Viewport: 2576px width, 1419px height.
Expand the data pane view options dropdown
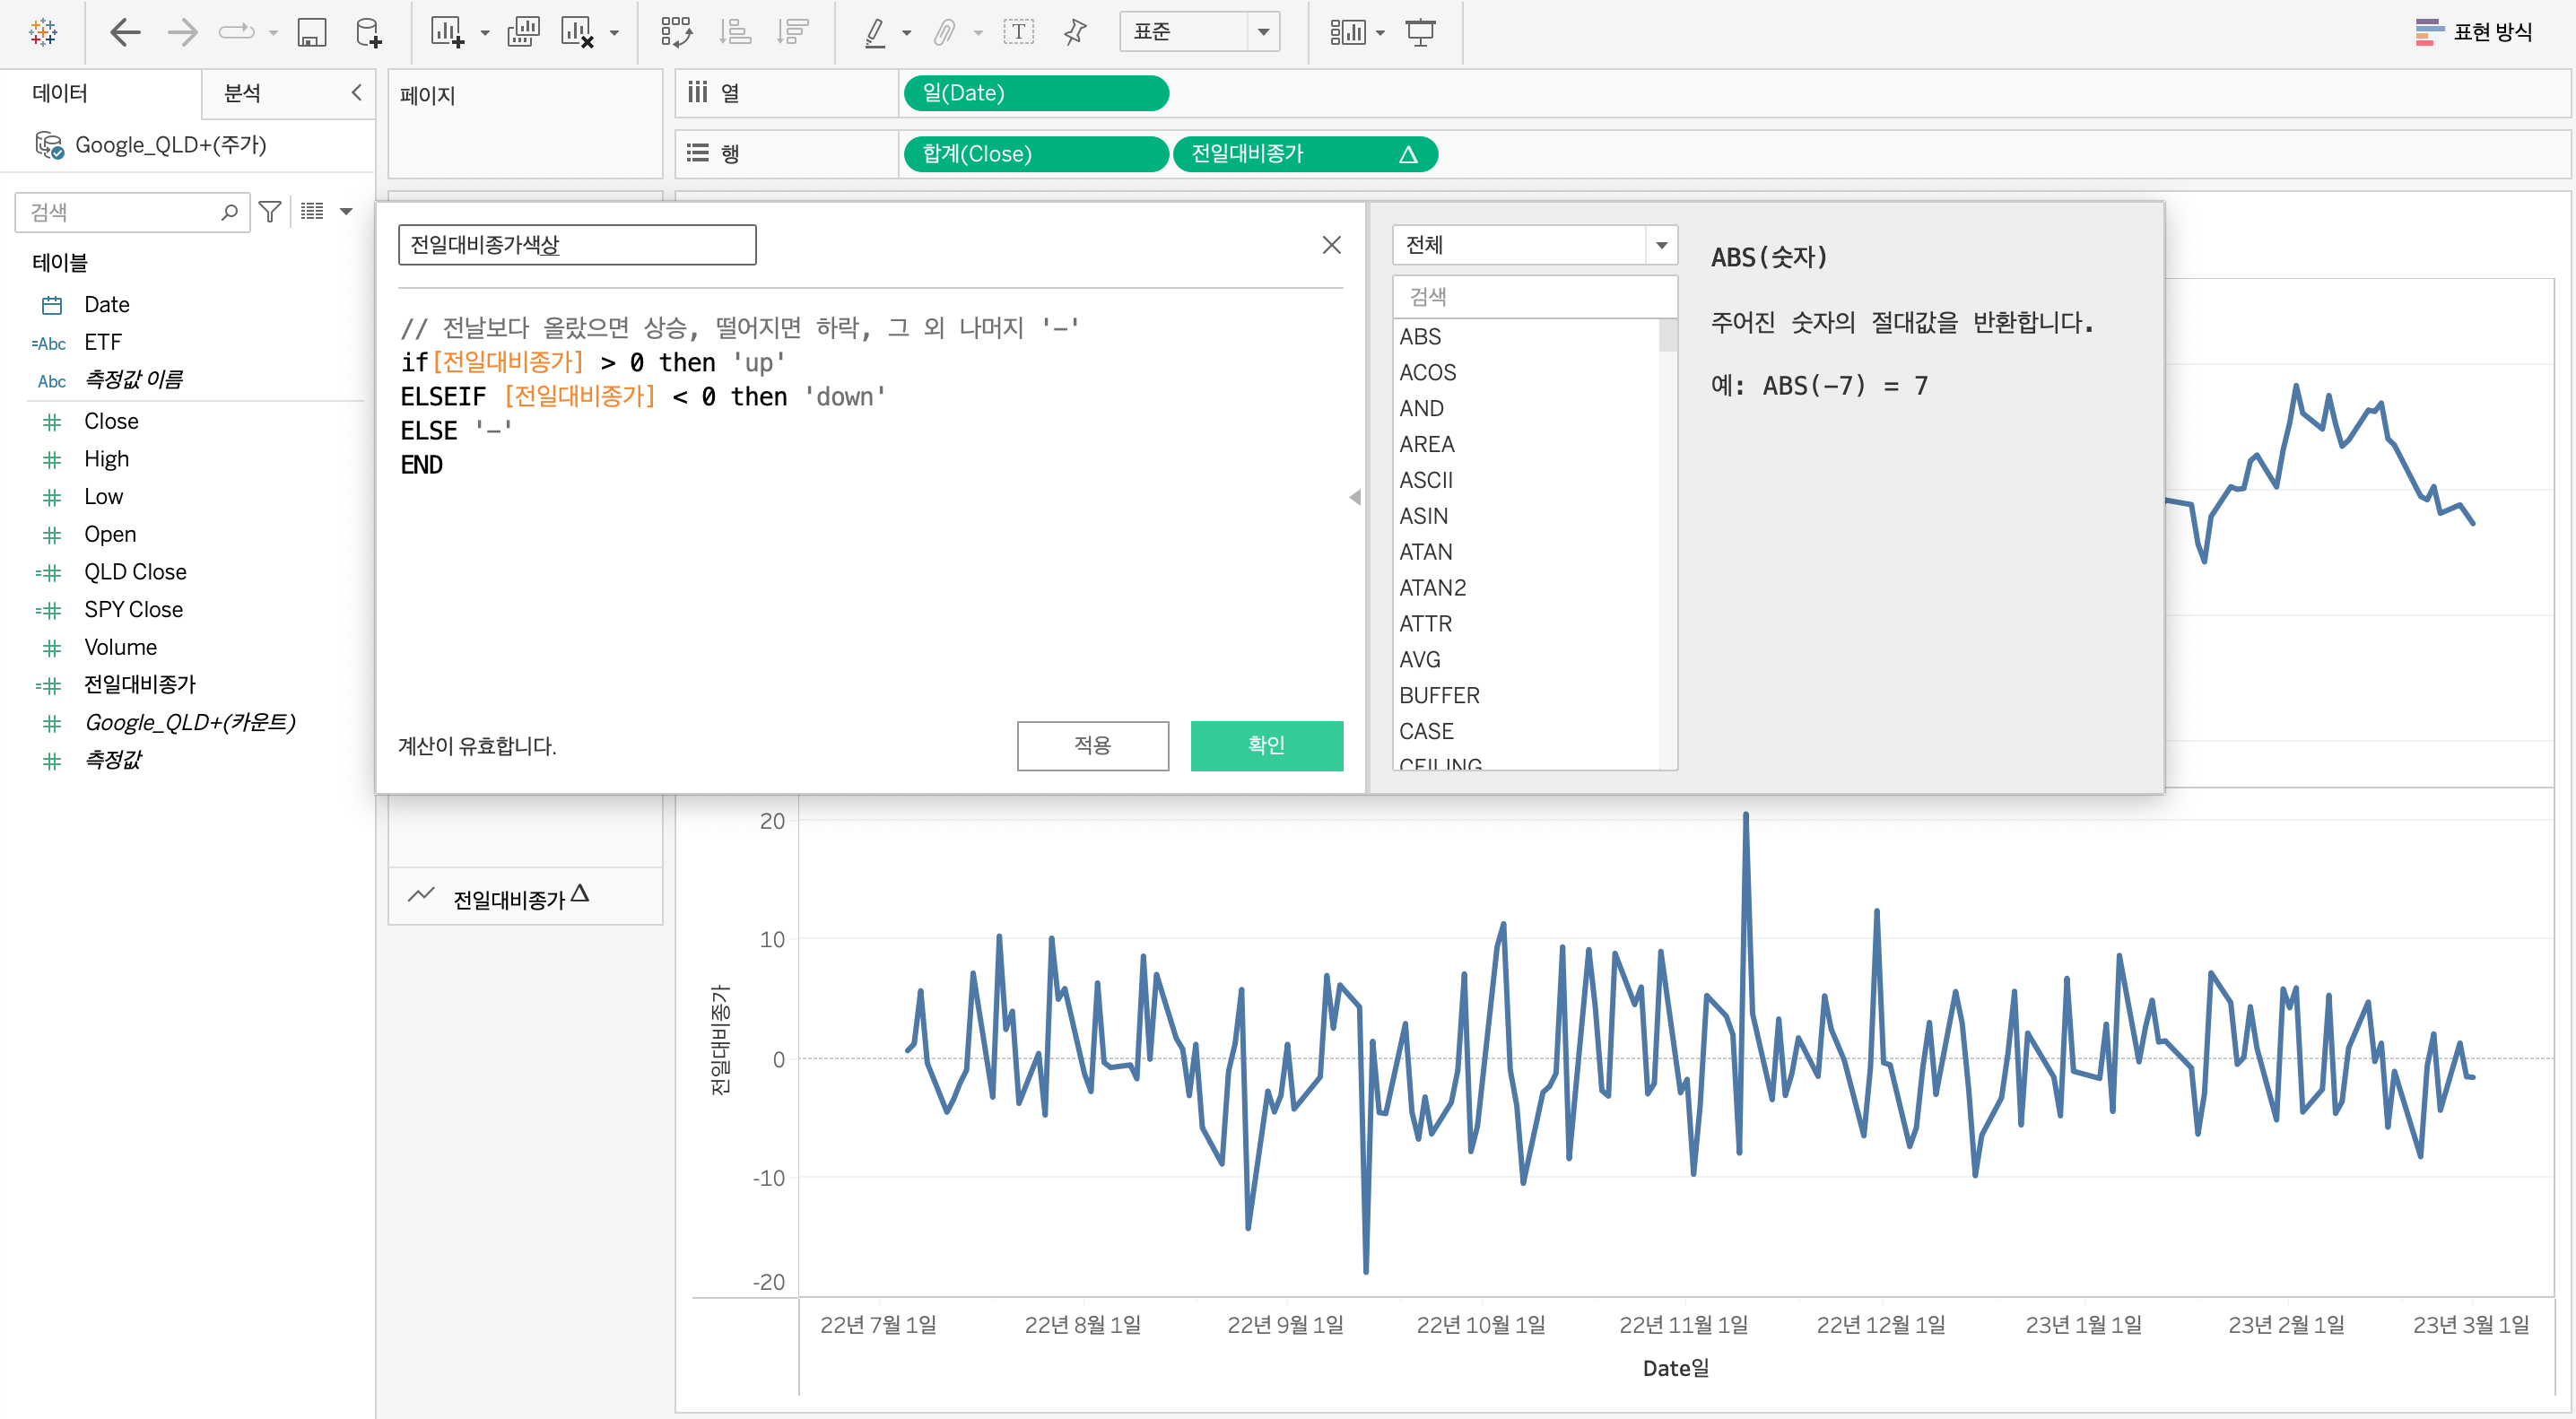point(346,211)
